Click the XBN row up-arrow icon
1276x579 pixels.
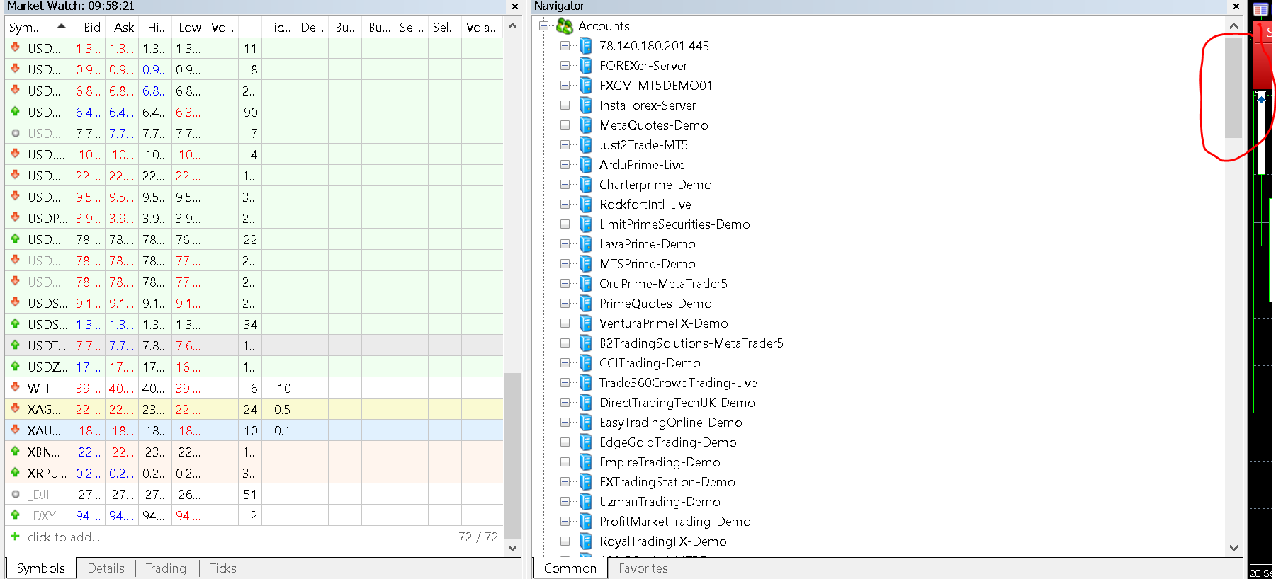point(15,451)
